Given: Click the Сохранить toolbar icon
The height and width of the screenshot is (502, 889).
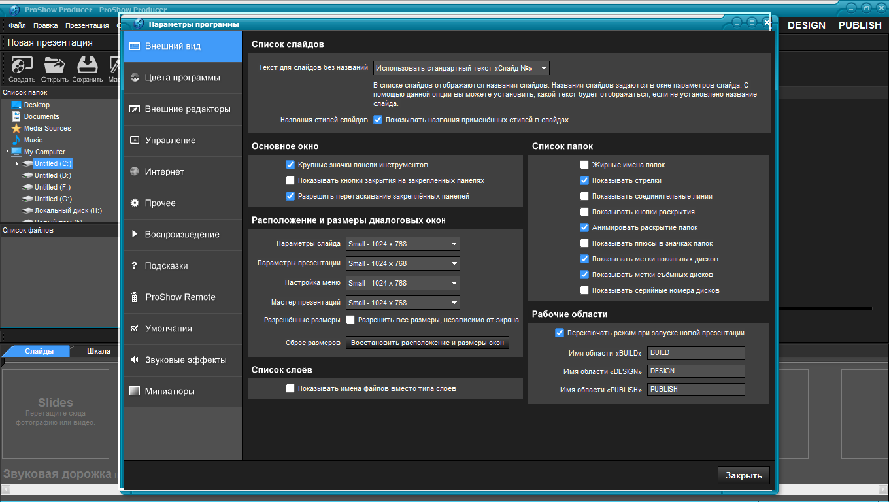Looking at the screenshot, I should click(87, 65).
